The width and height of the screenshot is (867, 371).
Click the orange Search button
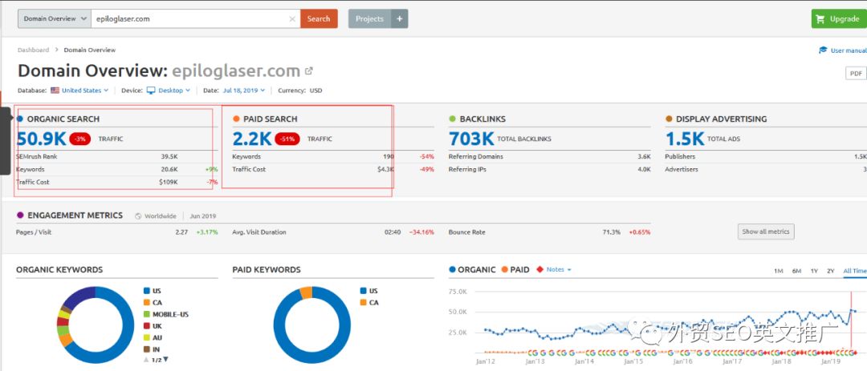click(x=319, y=18)
